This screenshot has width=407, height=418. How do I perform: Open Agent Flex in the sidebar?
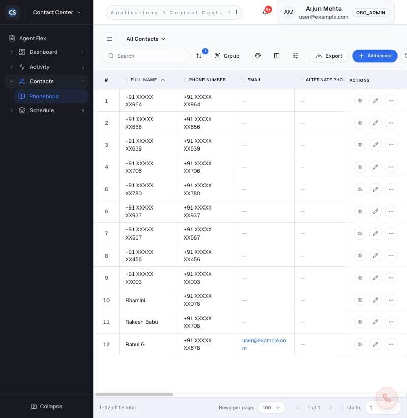click(33, 38)
